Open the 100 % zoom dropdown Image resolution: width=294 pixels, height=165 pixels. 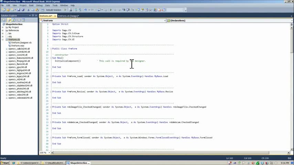[49, 153]
